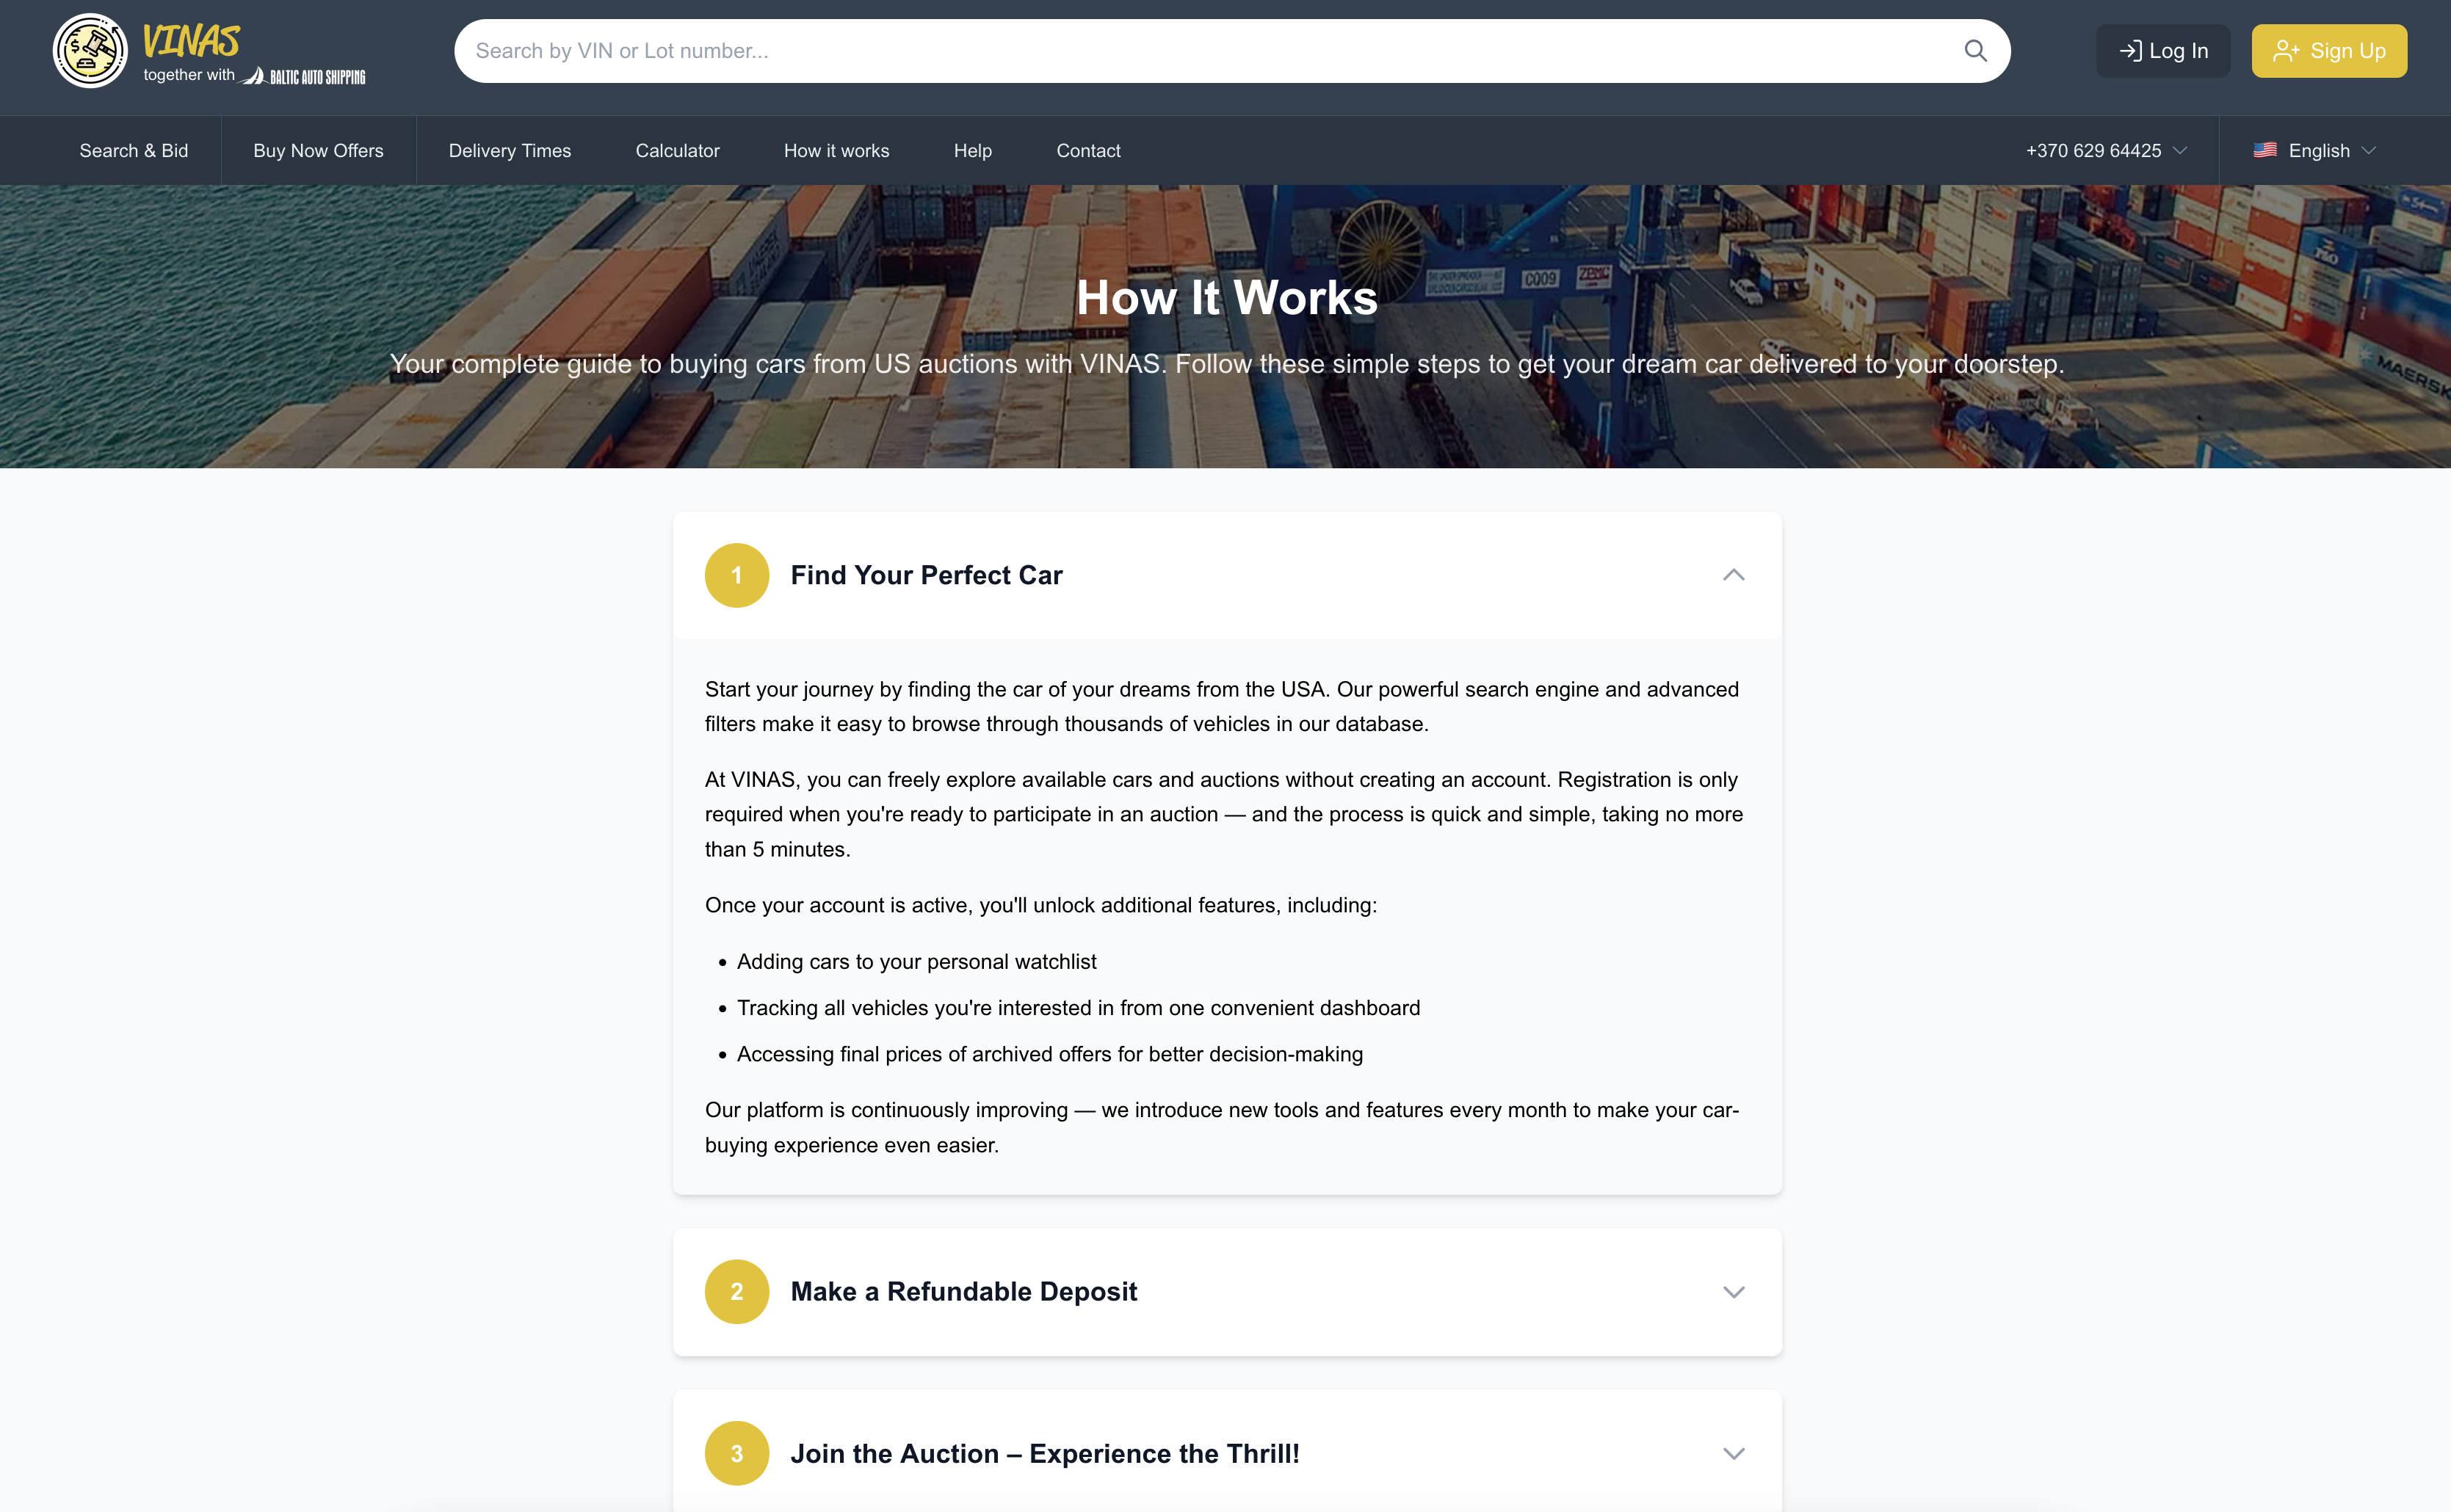
Task: Click the Baltic Auto Shipping logo
Action: tap(304, 76)
